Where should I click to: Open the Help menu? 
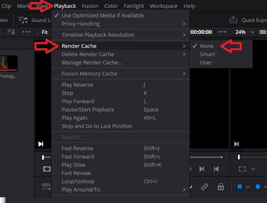tap(189, 6)
